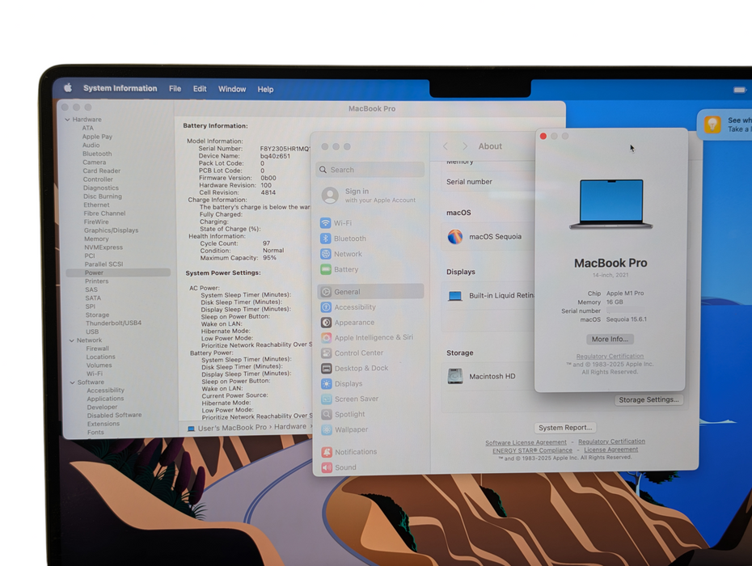752x566 pixels.
Task: Click the lightbulb tips notification icon
Action: click(x=712, y=125)
